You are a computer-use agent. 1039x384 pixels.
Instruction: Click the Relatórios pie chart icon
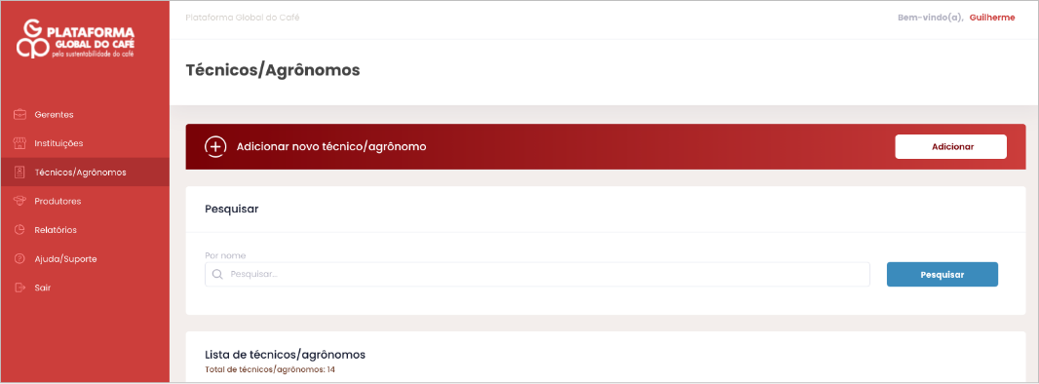pyautogui.click(x=19, y=230)
